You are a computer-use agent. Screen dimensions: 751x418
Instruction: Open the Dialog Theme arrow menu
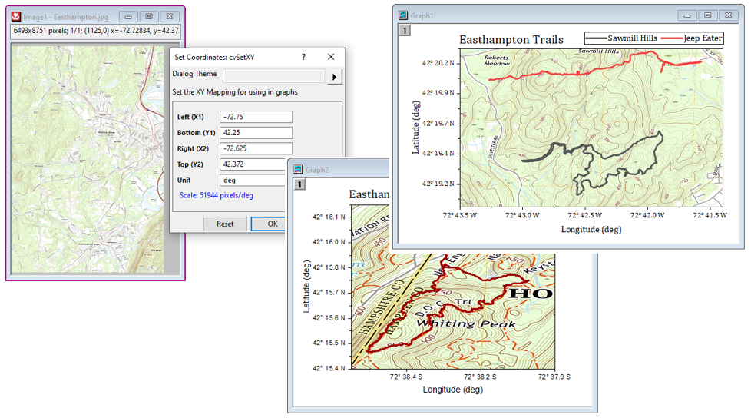[x=334, y=76]
